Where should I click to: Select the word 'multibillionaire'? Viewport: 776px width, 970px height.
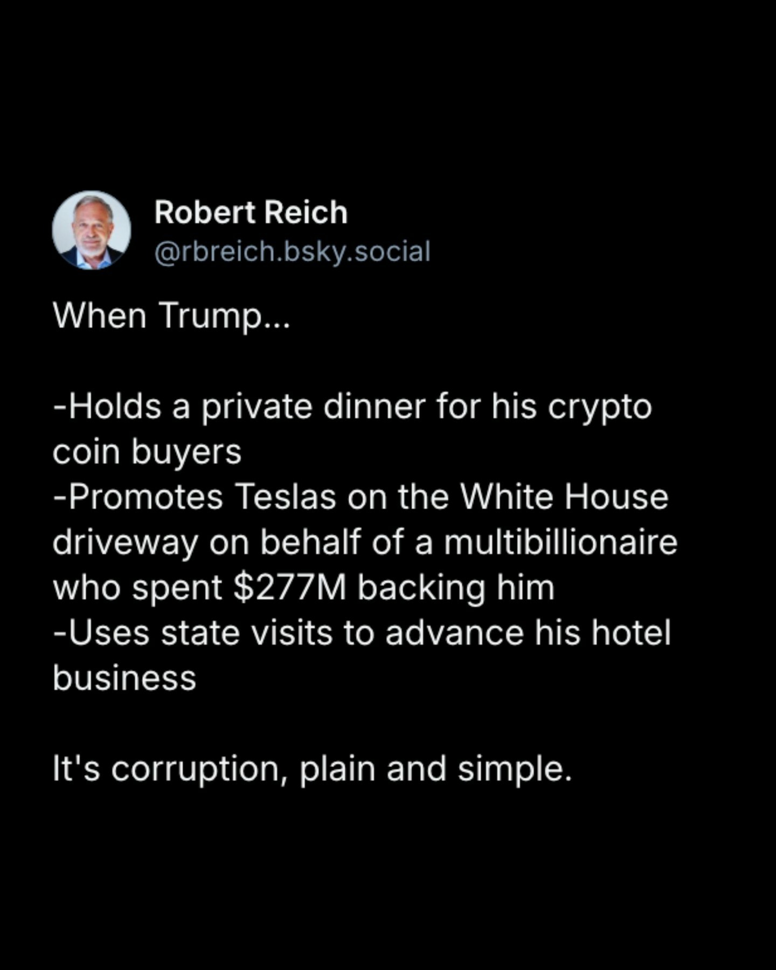(x=560, y=542)
